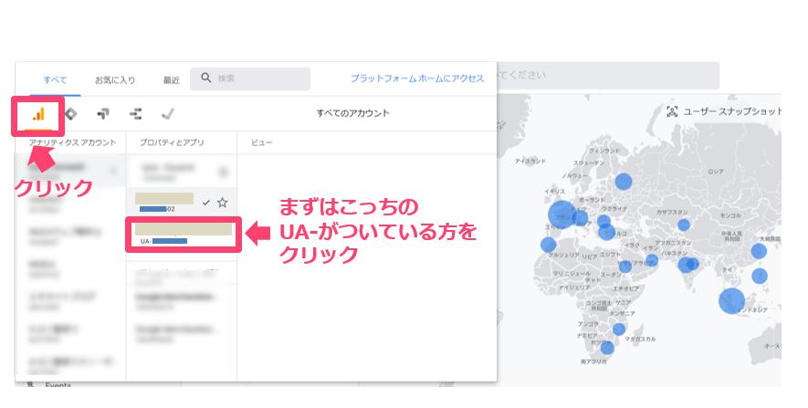Select the greyed-out Surveys checkmark product icon
This screenshot has width=808, height=408.
(x=167, y=114)
